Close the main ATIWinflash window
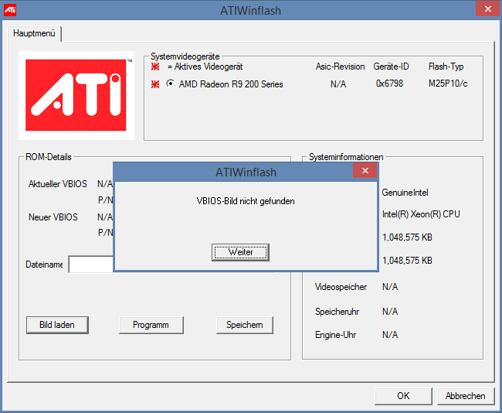Screen dimensions: 502x413 (488, 9)
